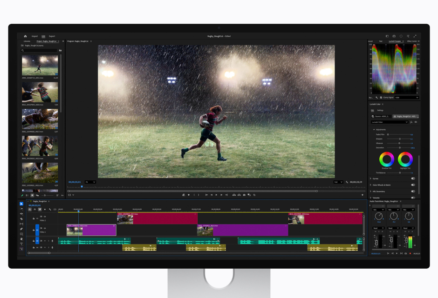
Task: Click the Highlight Tint color wheel
Action: [x=405, y=159]
